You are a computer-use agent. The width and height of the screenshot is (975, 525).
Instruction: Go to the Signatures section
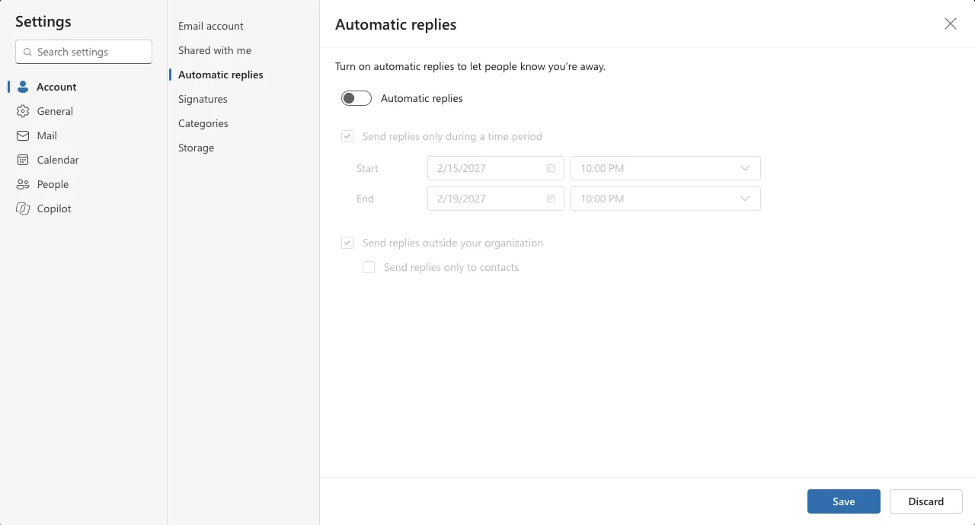[203, 99]
